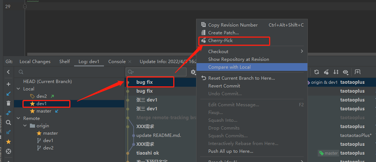
Task: Click the magnifier icon in the branches sidebar
Action: (8, 123)
